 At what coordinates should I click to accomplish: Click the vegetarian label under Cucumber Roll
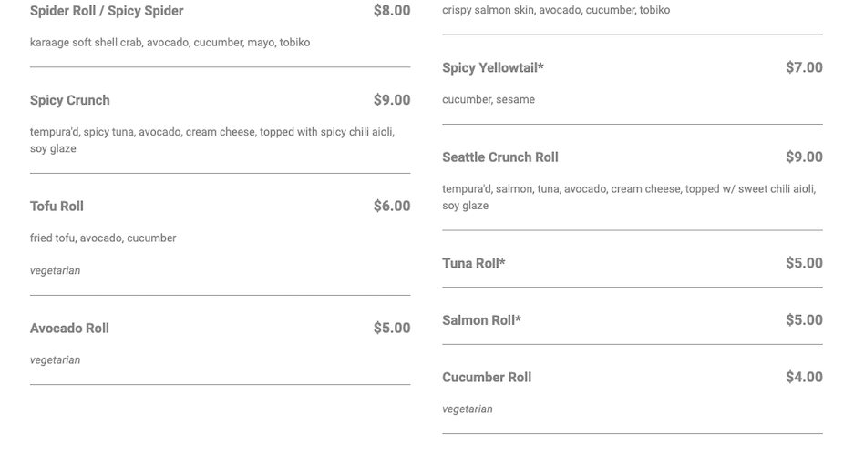pos(467,409)
